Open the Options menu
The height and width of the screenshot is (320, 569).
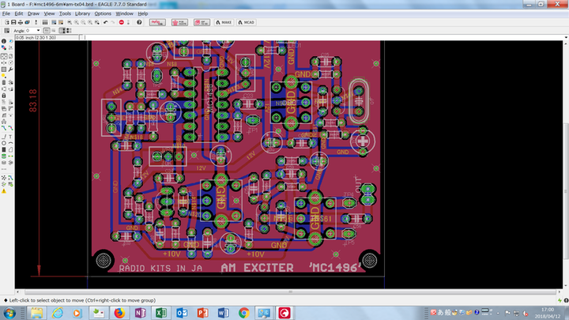pos(103,13)
